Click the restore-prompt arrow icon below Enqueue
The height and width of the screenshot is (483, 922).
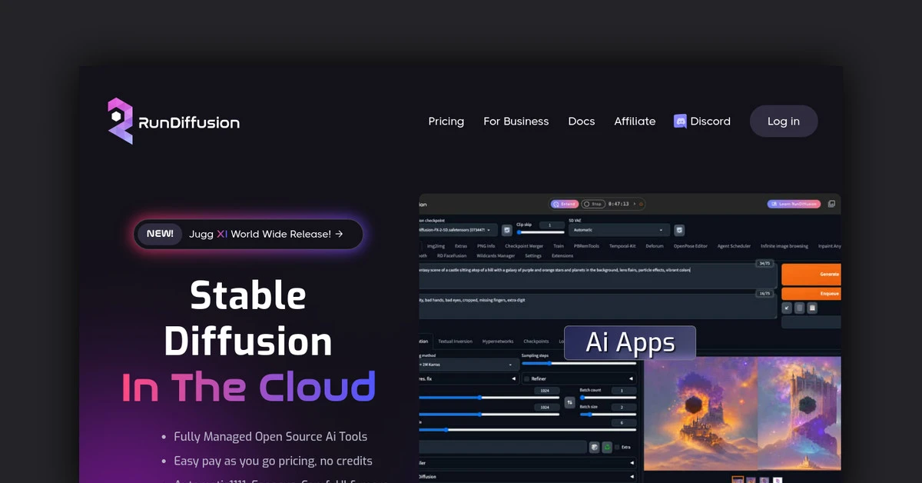point(788,307)
